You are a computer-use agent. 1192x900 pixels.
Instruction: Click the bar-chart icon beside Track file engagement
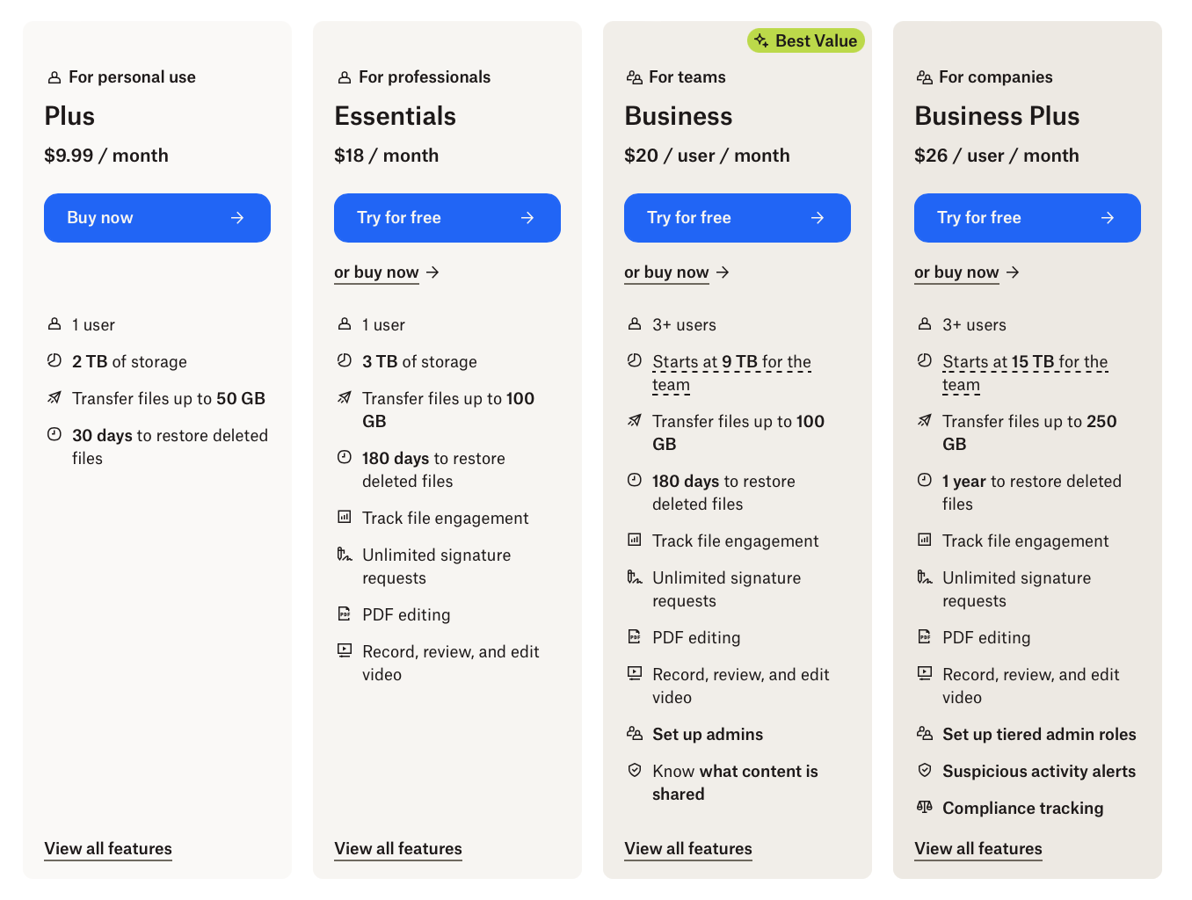[x=345, y=518]
